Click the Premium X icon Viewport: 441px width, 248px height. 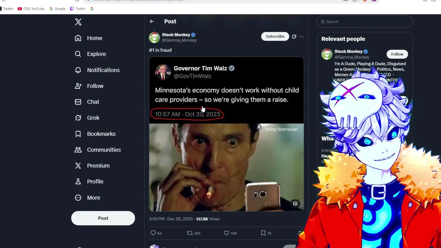coord(78,166)
